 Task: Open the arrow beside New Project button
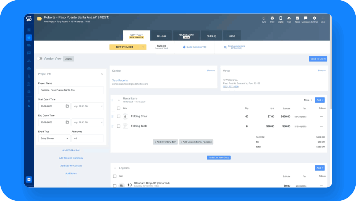pos(143,47)
